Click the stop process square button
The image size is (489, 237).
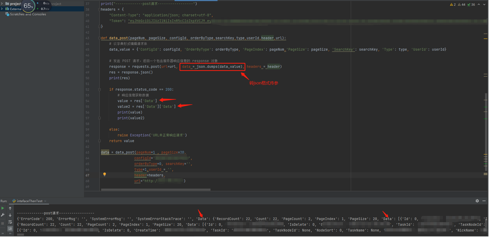(3, 223)
